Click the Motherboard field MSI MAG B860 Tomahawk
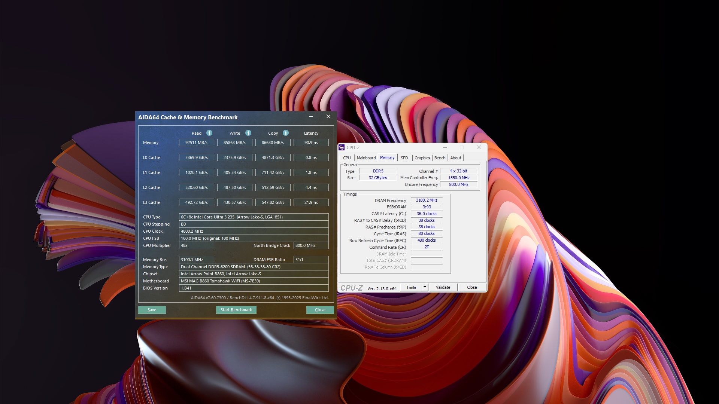The image size is (719, 404). pyautogui.click(x=254, y=281)
